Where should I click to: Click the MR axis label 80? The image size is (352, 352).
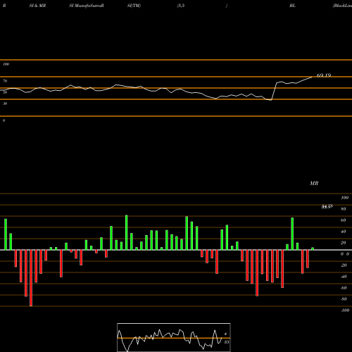tap(343, 209)
